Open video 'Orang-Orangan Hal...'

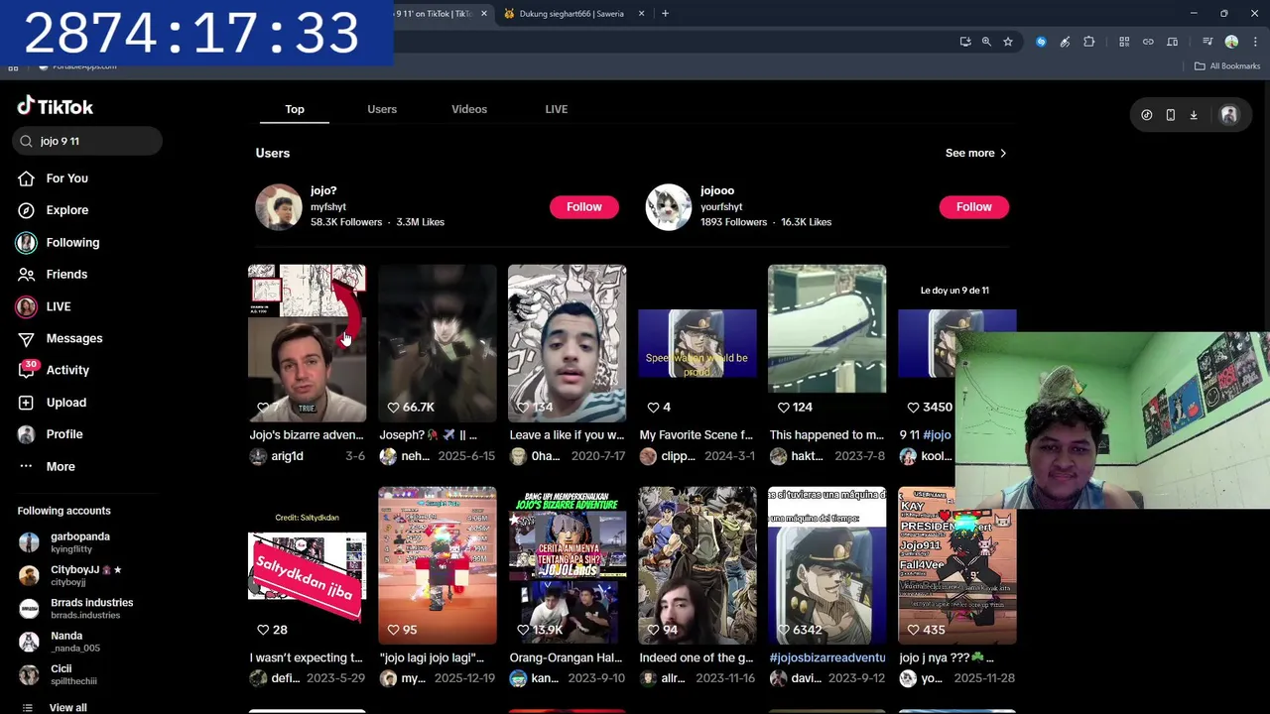pyautogui.click(x=567, y=565)
